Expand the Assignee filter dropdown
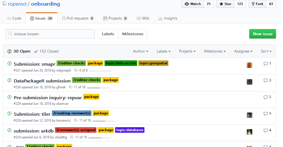Viewport: 283px width, 147px height. [243, 51]
